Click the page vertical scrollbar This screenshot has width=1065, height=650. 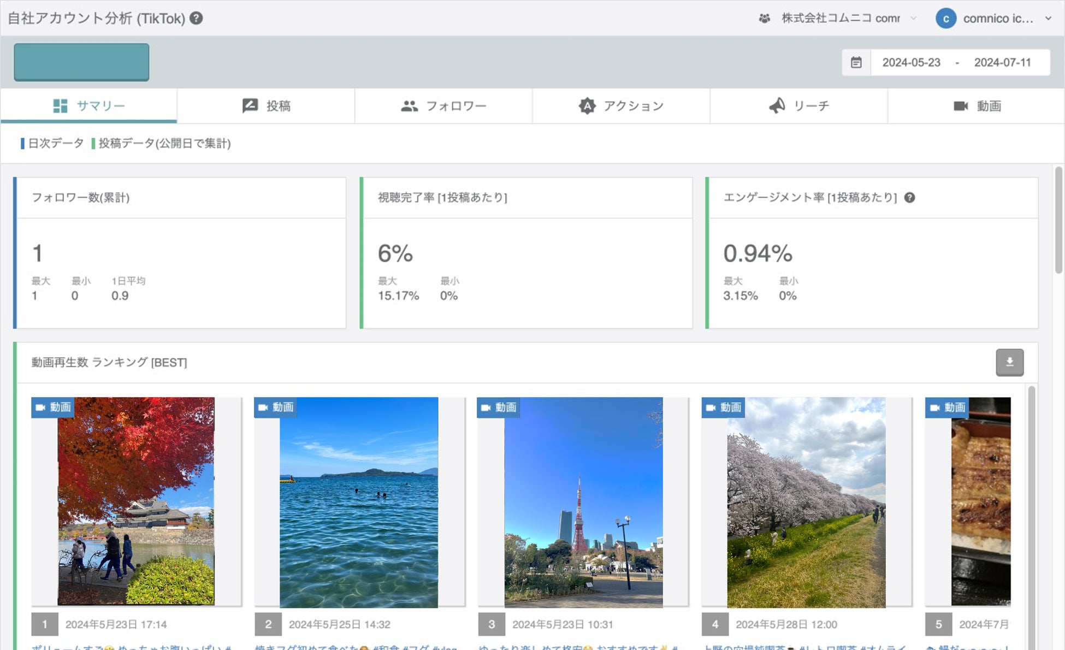click(x=1058, y=221)
